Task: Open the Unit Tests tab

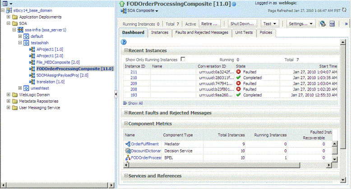Action: tap(244, 32)
